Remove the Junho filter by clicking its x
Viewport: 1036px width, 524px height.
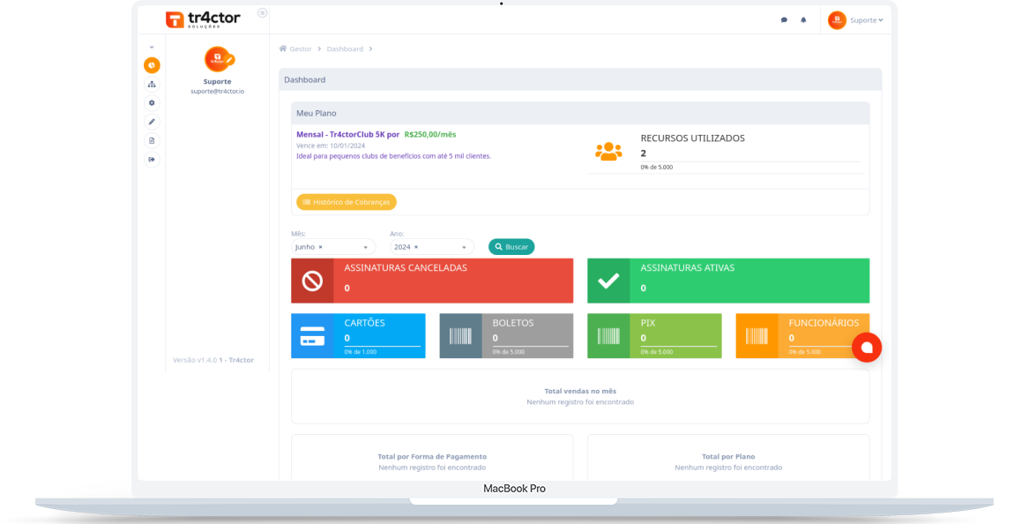323,246
